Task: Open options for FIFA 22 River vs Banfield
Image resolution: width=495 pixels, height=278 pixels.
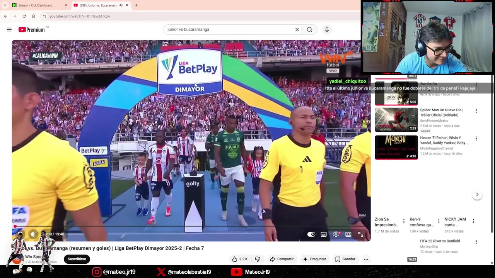Action: click(476, 242)
